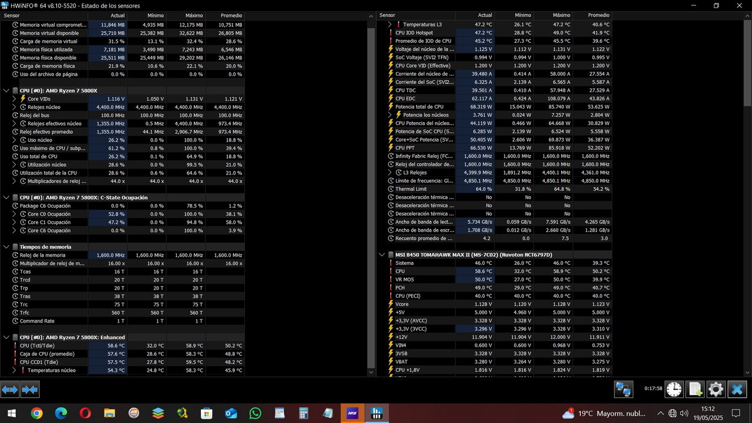
Task: Collapse CPU [#0]: AMD Ryzen 7 5800X group
Action: (x=6, y=90)
